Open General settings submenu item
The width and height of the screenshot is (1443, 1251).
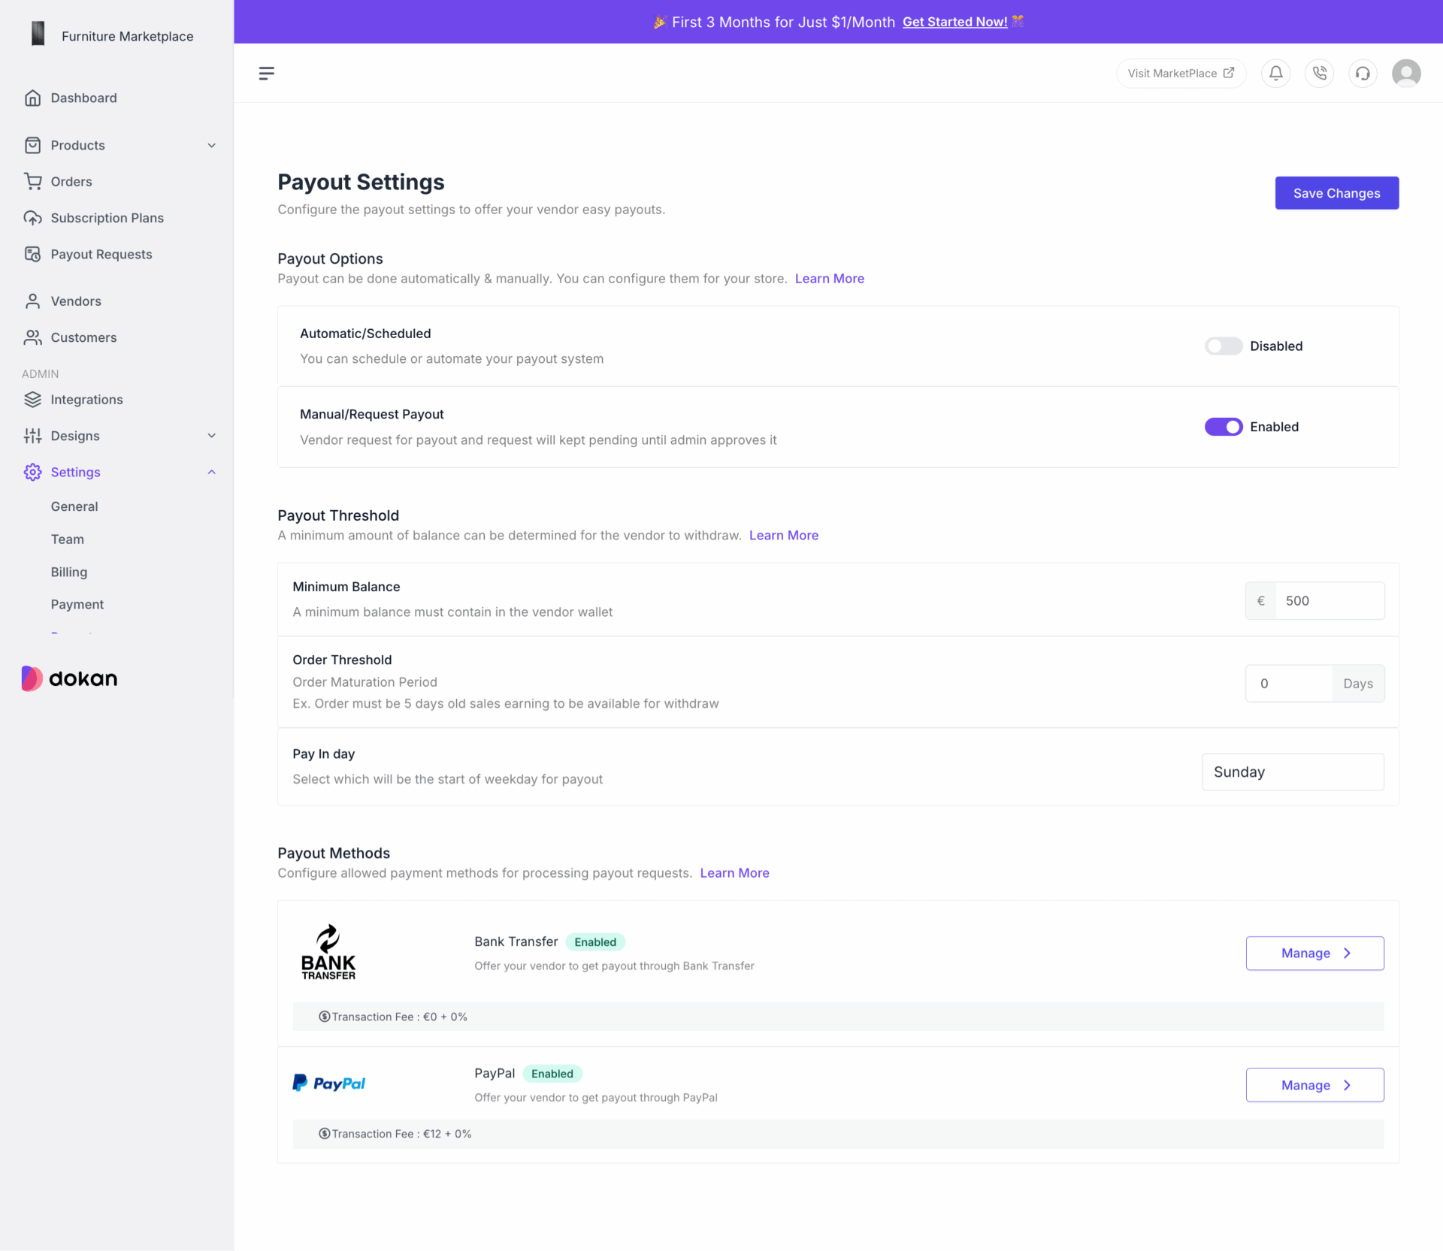tap(74, 506)
